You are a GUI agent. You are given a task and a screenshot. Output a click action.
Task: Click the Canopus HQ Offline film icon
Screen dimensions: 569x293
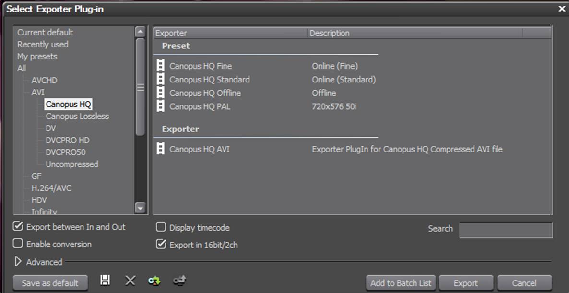(x=161, y=93)
